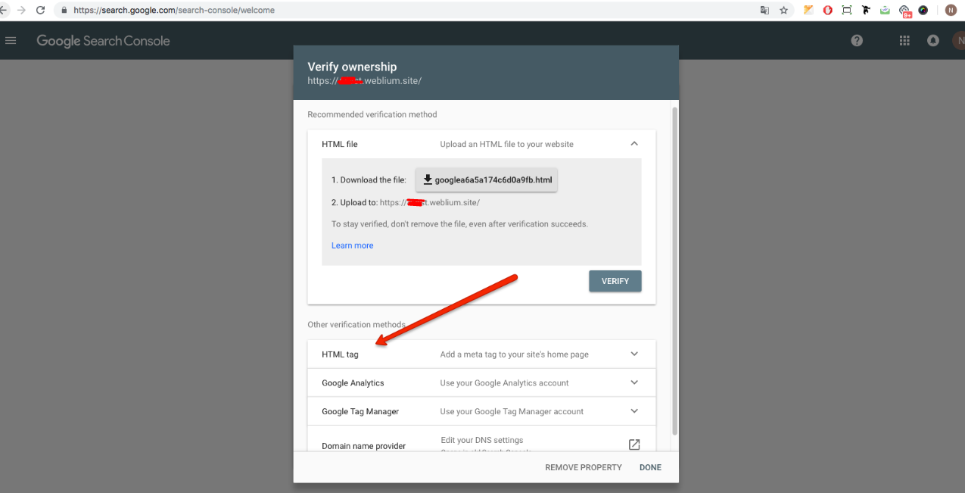The height and width of the screenshot is (493, 965).
Task: Download the googlea6a5a174c6d0a9fb.html file
Action: [487, 180]
